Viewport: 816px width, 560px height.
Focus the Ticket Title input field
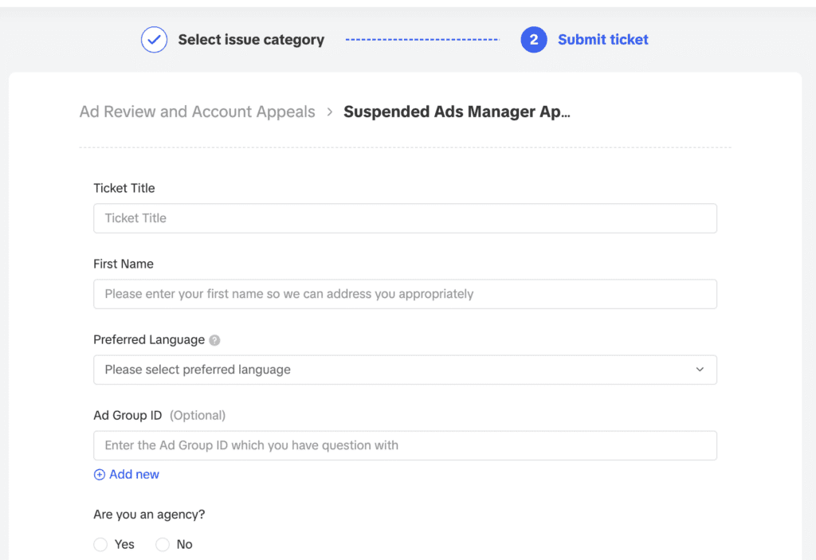tap(405, 218)
